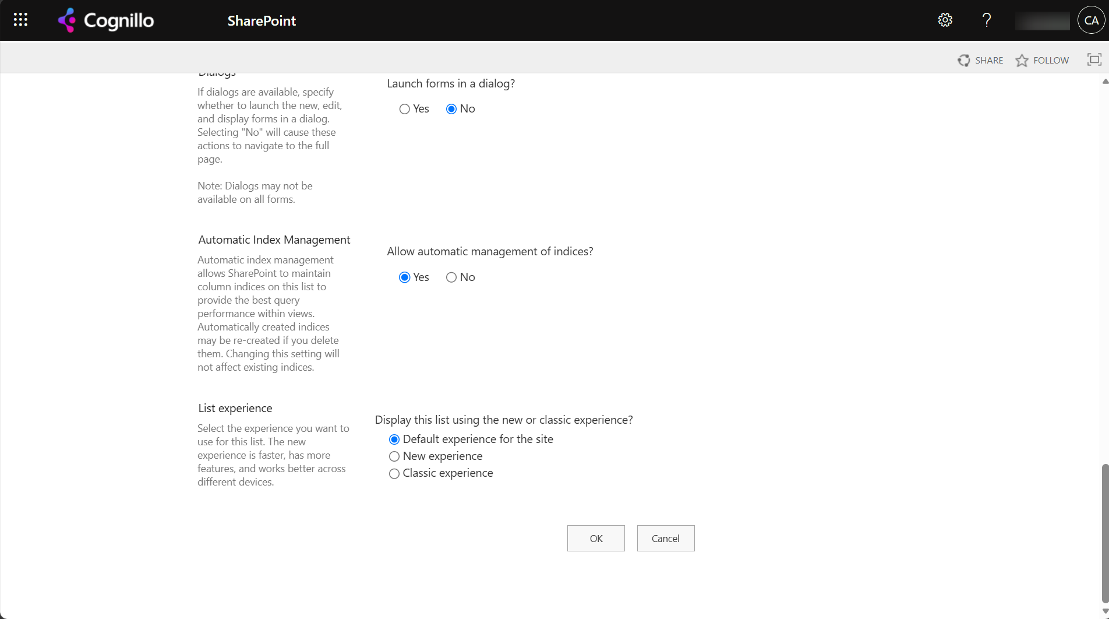Choose Yes for automatic index management
Screen dimensions: 1109x619
[x=404, y=277]
